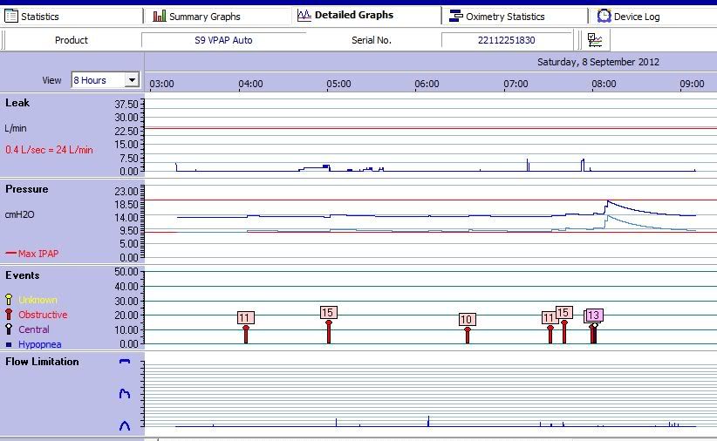Viewport: 717px width, 441px height.
Task: Click the S9 VPAP Auto product field
Action: tap(224, 40)
